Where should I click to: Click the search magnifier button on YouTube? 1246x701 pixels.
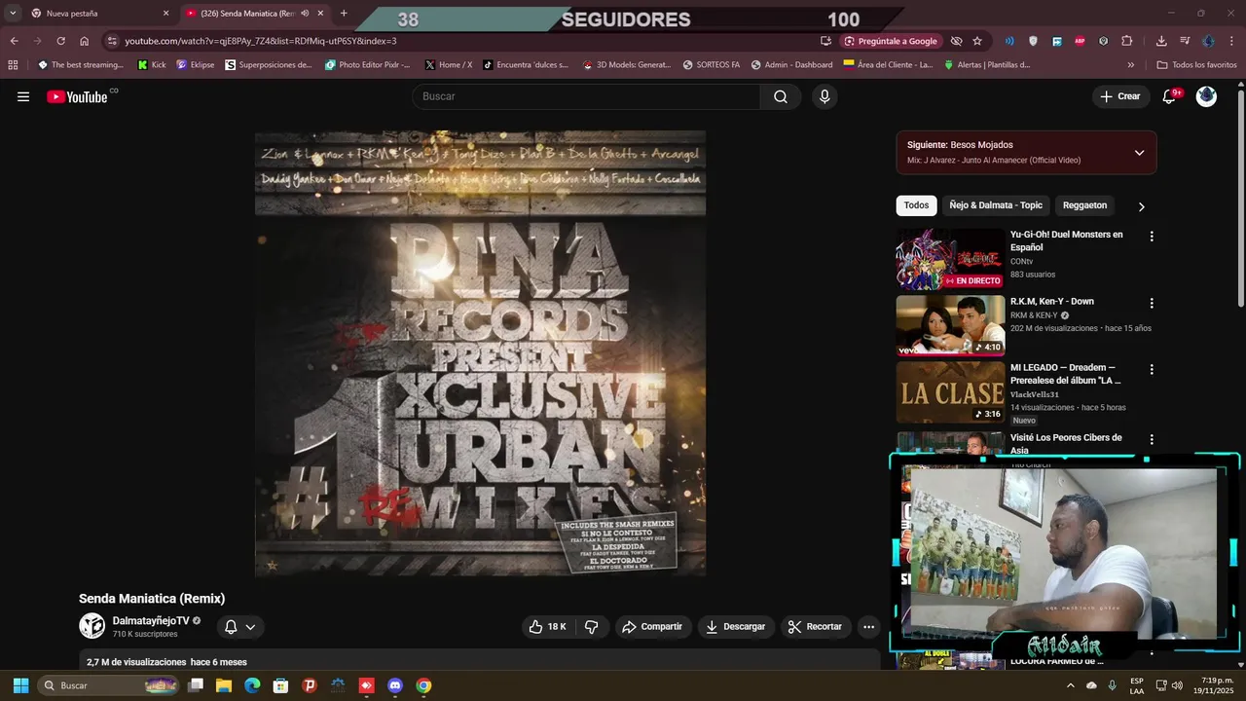pos(781,96)
